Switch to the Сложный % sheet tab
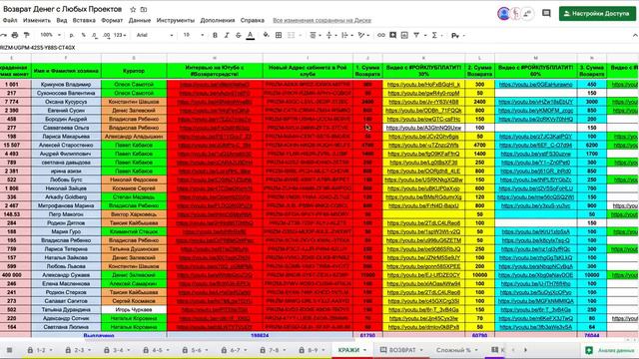Screen dimensions: 639x359 pos(457,350)
